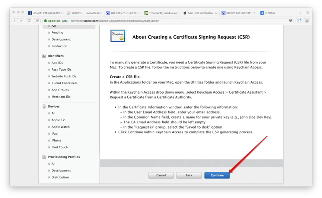Viewport: 322px width, 198px height.
Task: Open Apple Watch devices in sidebar
Action: pos(61,127)
